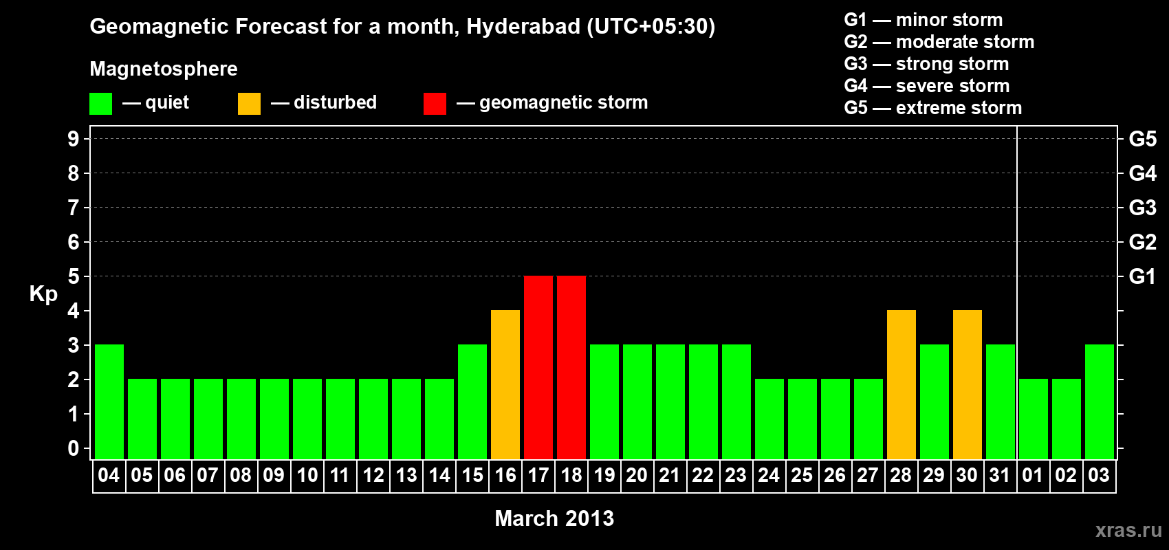This screenshot has height=550, width=1169.
Task: Select the orange bar for day 28
Action: pos(902,384)
